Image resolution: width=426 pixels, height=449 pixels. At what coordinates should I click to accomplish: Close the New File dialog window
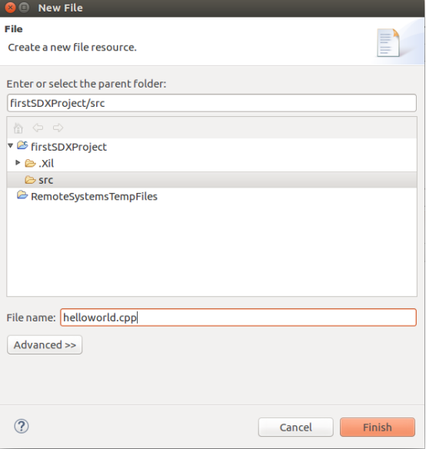[10, 8]
